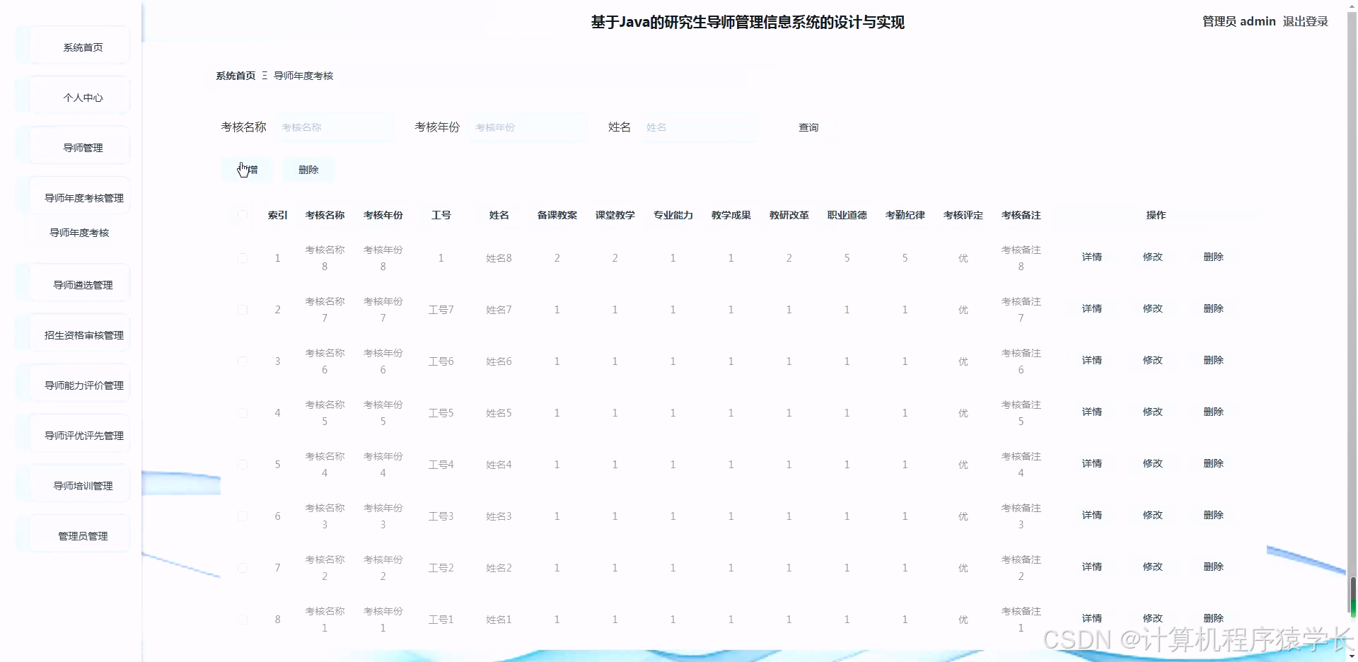Open 个人中心 from the sidebar
This screenshot has height=662, width=1358.
[83, 97]
